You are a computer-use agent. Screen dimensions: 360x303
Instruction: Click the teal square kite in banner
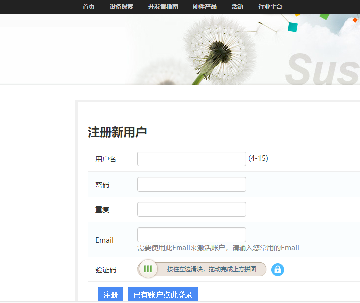click(x=293, y=27)
